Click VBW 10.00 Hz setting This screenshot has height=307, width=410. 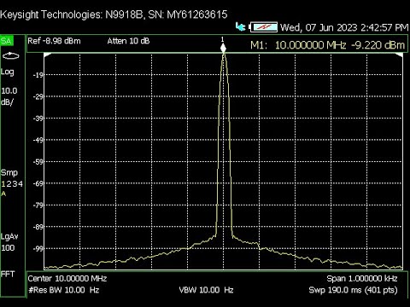pos(206,290)
